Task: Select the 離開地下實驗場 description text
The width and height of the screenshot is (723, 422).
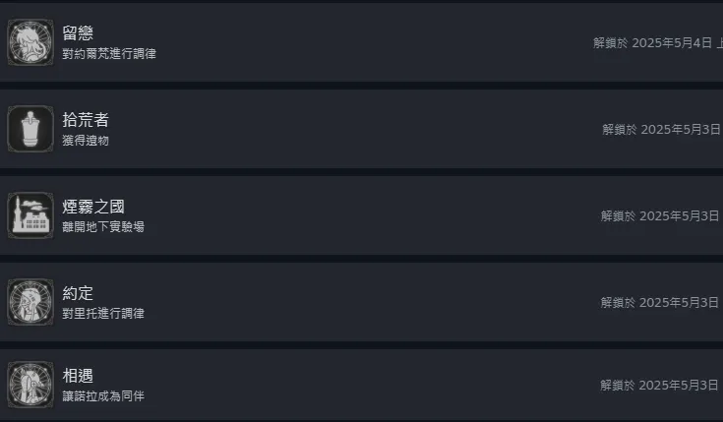Action: [x=102, y=227]
